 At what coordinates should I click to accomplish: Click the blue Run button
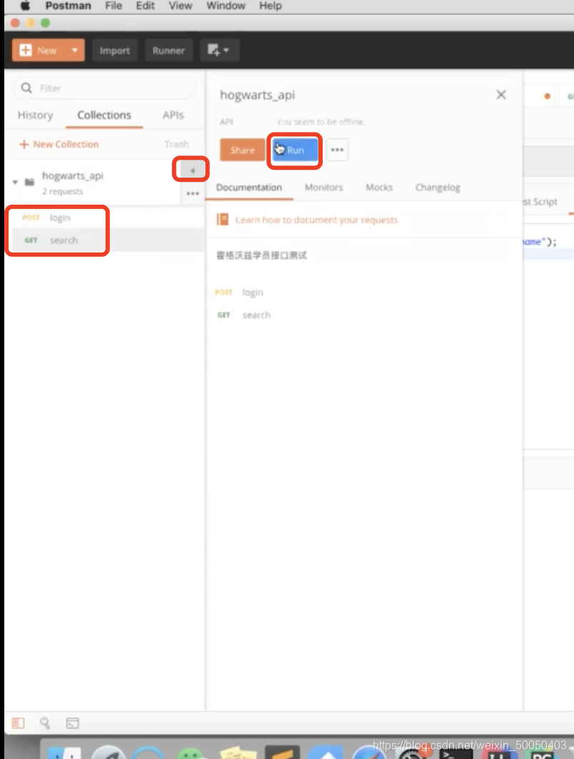pyautogui.click(x=295, y=150)
